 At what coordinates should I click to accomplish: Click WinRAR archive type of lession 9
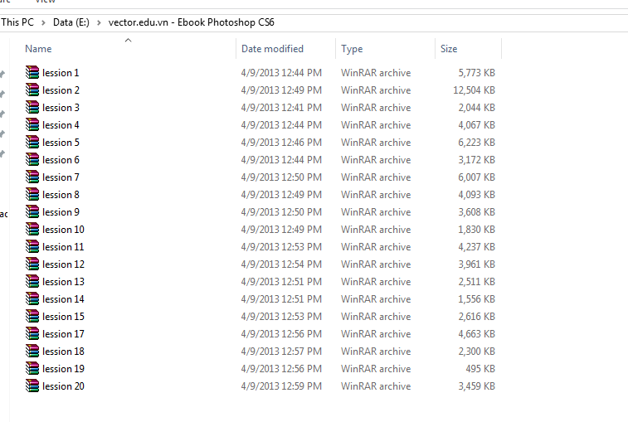(x=376, y=211)
